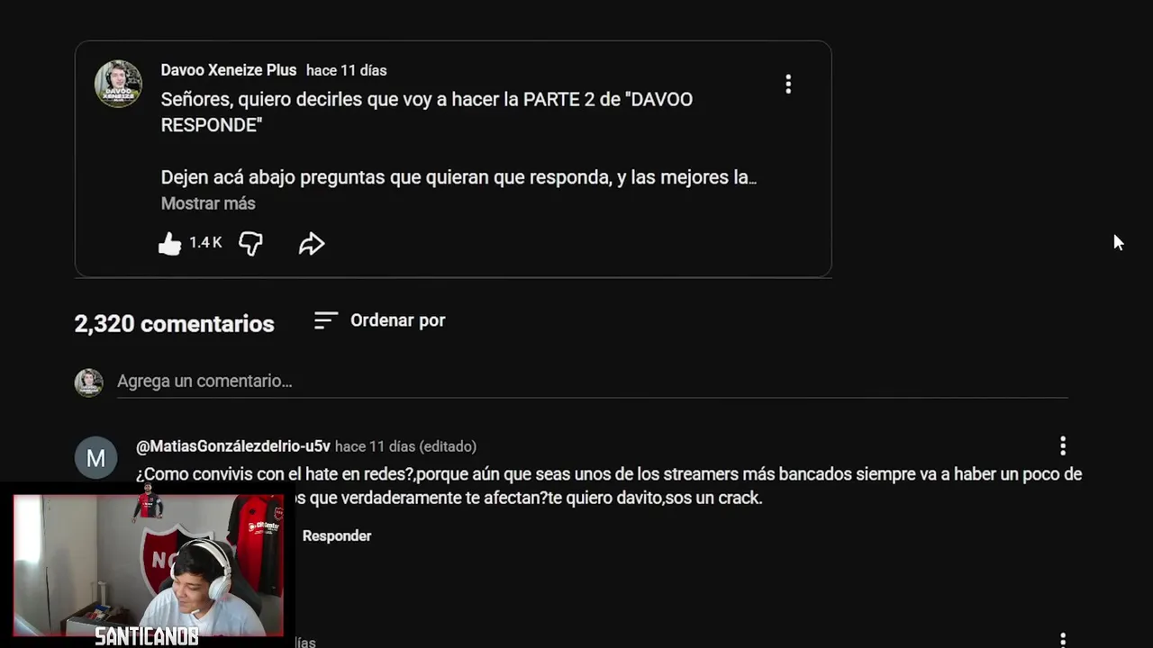Click the 1.4K like count

click(205, 243)
